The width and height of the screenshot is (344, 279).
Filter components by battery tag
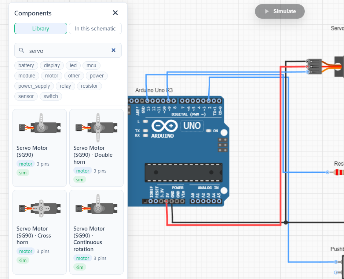pos(26,65)
